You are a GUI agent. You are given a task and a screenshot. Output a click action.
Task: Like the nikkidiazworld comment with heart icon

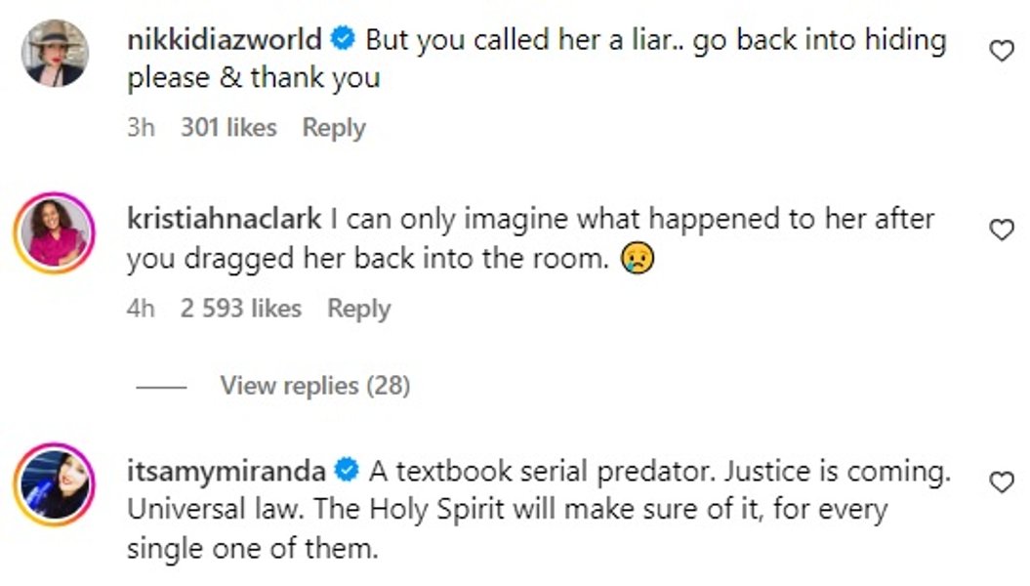pyautogui.click(x=1001, y=51)
